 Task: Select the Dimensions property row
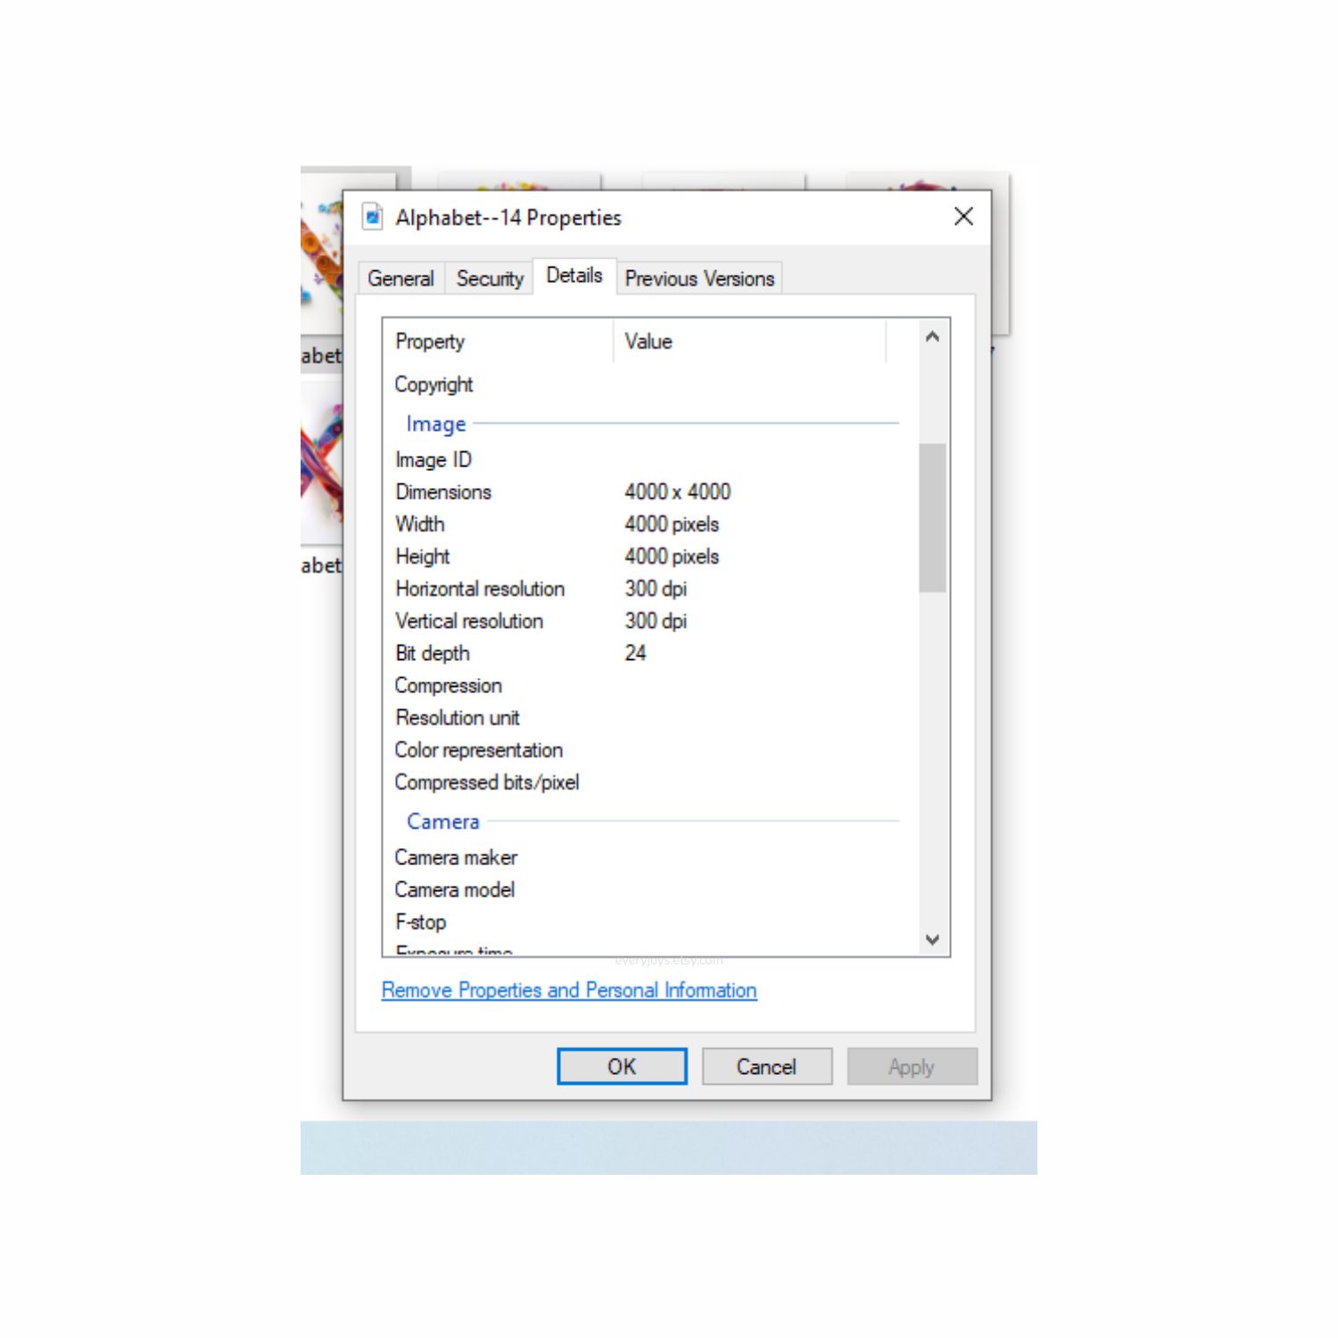point(642,491)
